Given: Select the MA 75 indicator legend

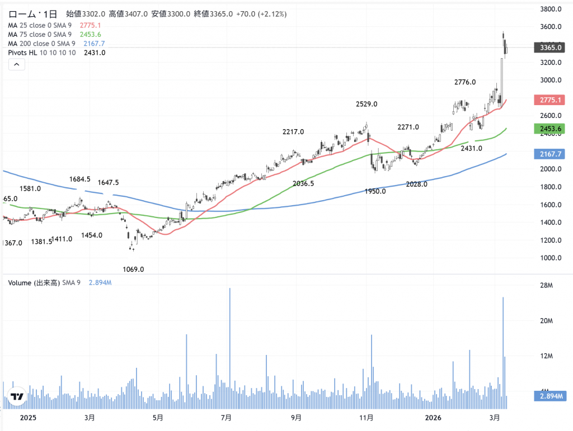Looking at the screenshot, I should click(40, 34).
